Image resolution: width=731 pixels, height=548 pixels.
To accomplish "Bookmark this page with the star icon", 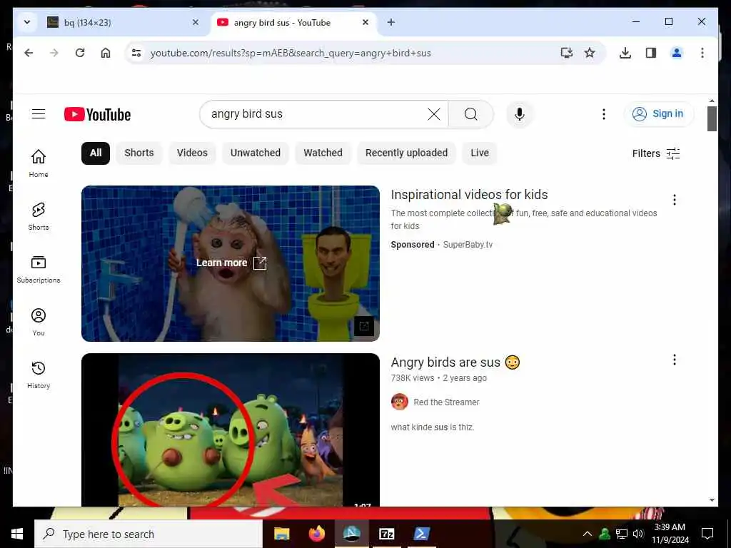I will 590,53.
